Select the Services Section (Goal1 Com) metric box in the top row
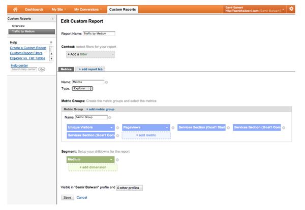This screenshot has height=210, width=305. pyautogui.click(x=257, y=127)
